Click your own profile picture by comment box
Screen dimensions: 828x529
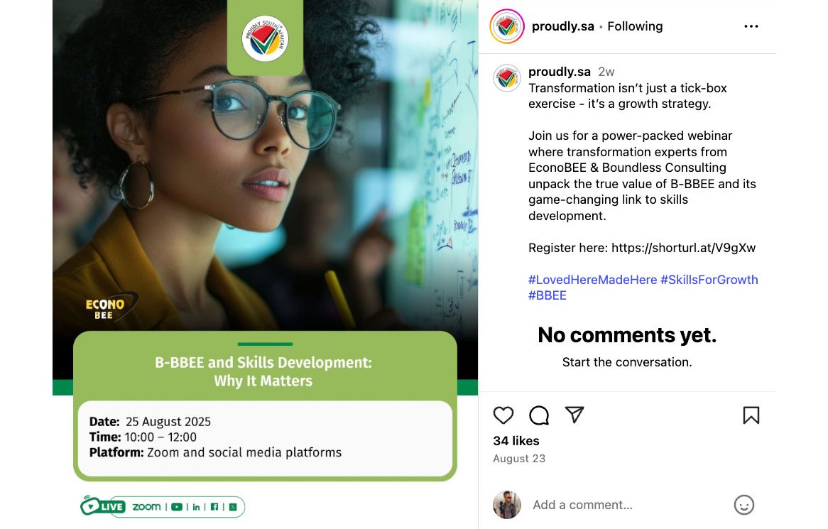click(507, 505)
